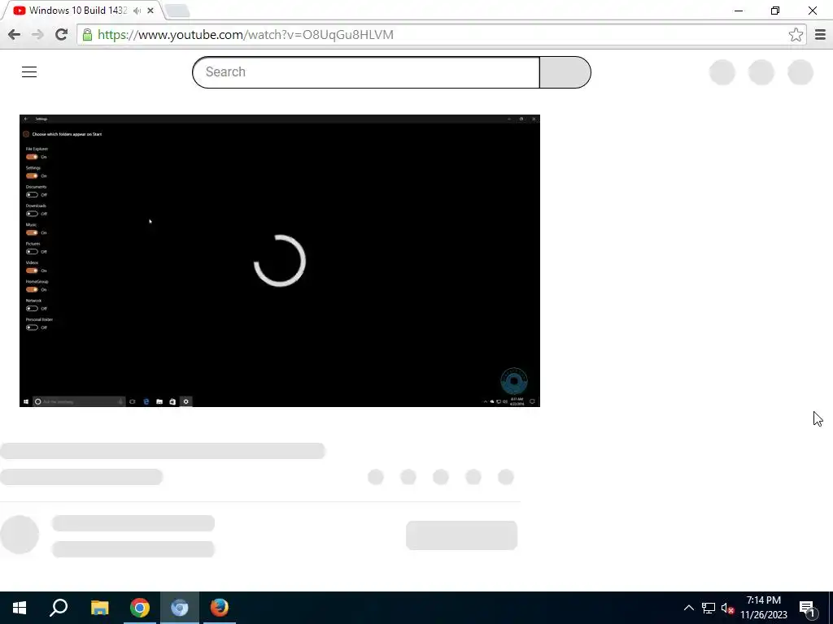This screenshot has height=624, width=833.
Task: Open the network status tray icon
Action: click(x=709, y=608)
